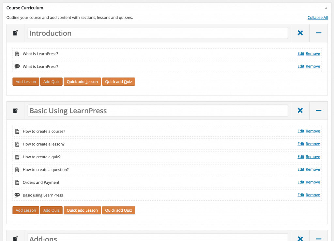The image size is (334, 241).
Task: Edit How to create a lesson? item
Action: 301,144
